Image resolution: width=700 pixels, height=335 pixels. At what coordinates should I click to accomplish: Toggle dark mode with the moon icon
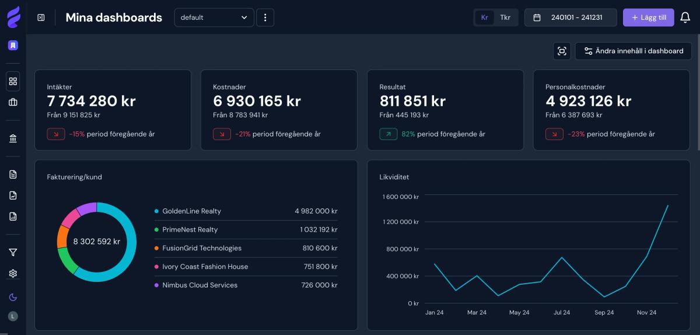(x=13, y=297)
